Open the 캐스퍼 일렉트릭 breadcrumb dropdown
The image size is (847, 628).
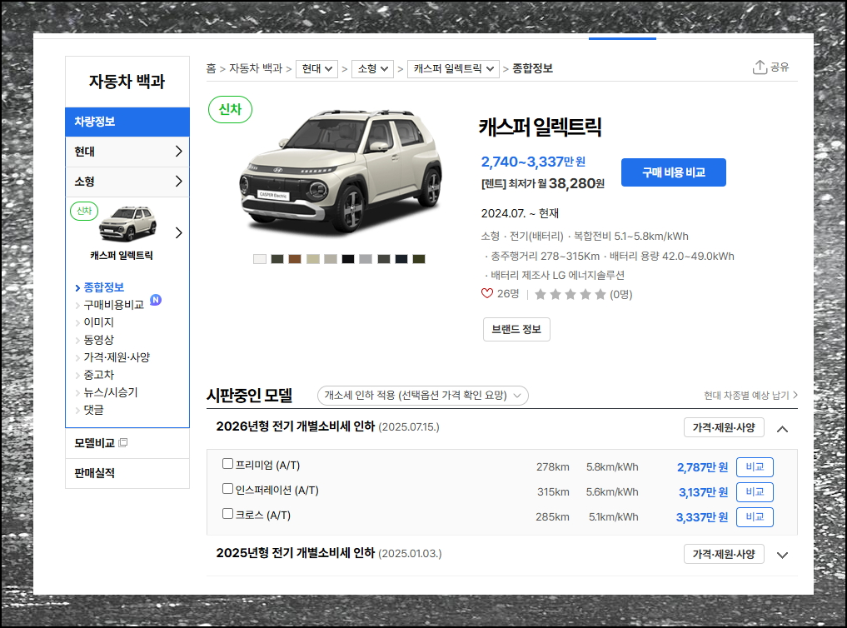453,68
